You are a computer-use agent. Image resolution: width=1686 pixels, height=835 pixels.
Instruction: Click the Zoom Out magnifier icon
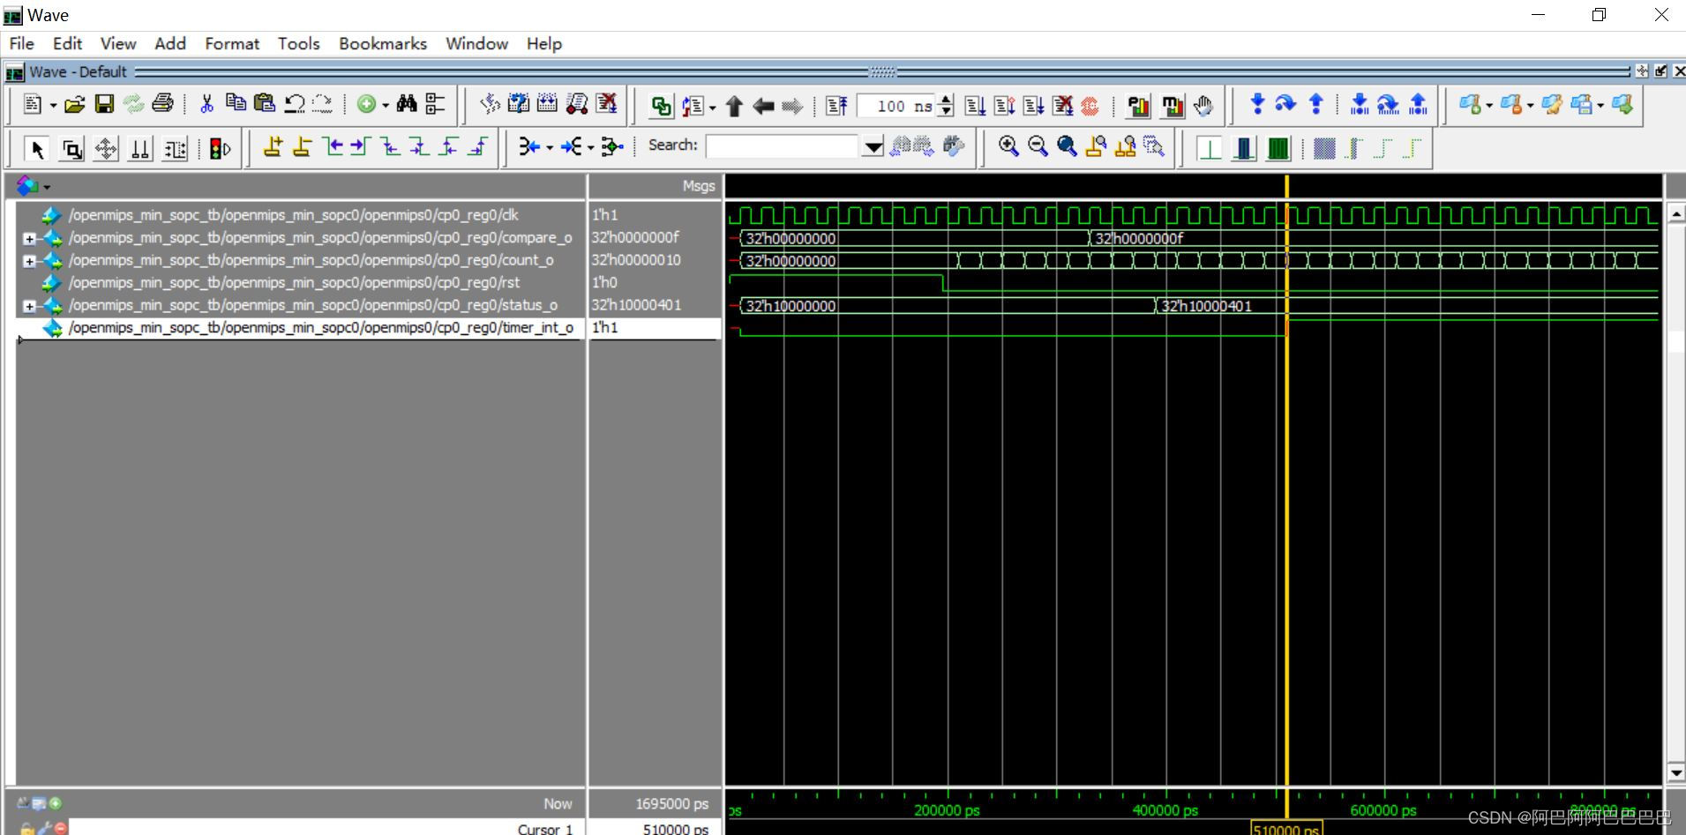[1038, 146]
